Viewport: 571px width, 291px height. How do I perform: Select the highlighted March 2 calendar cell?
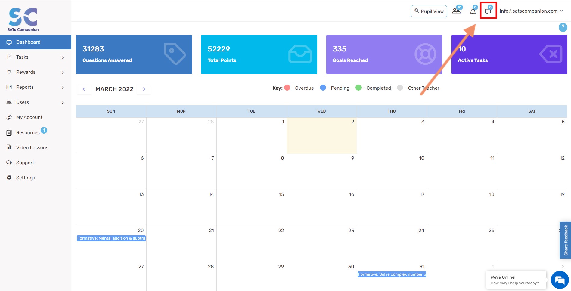point(322,136)
